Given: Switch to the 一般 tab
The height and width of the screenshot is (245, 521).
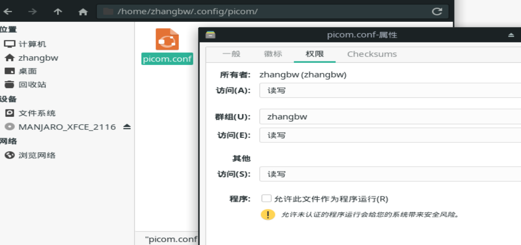Looking at the screenshot, I should pyautogui.click(x=231, y=54).
